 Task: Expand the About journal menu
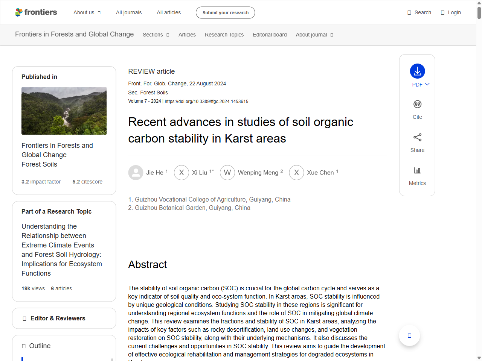tap(314, 35)
